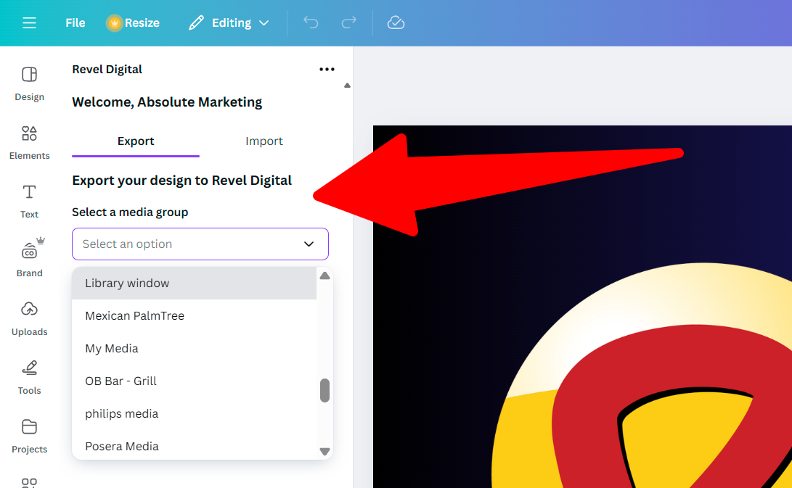Open the media group select dropdown
792x488 pixels.
point(200,244)
